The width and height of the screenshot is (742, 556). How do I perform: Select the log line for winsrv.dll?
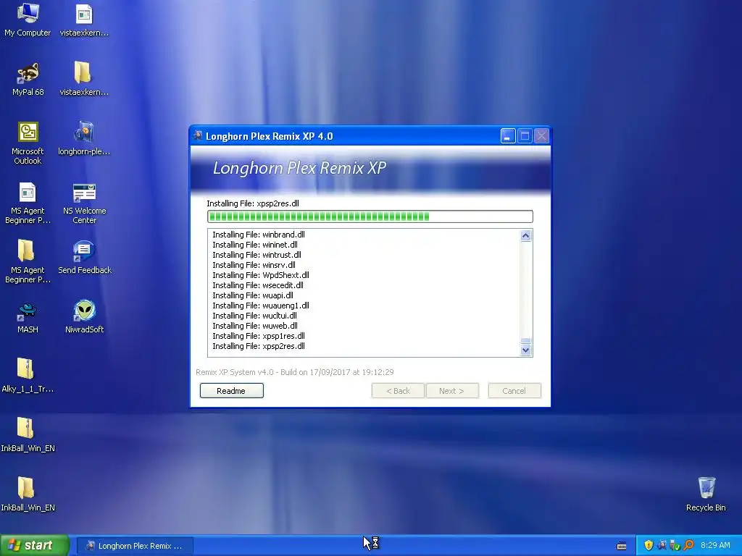[x=254, y=265]
